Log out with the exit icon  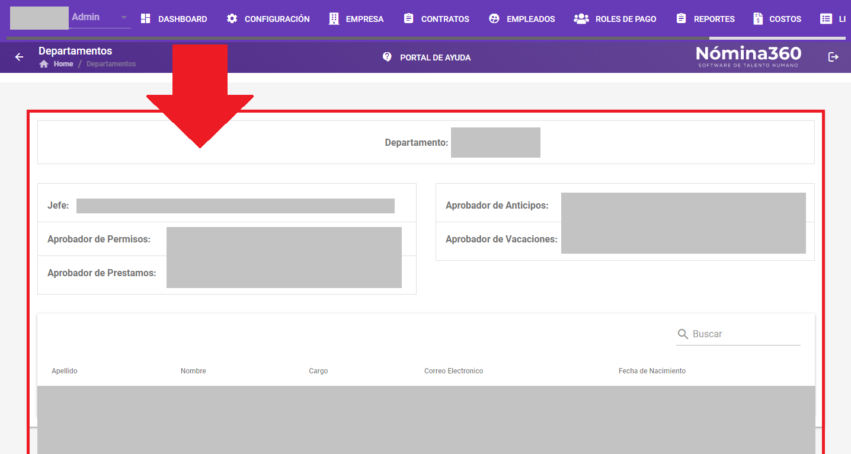pos(833,57)
